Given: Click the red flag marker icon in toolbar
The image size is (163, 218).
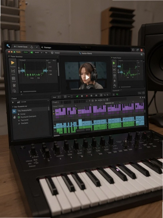Looking at the screenshot, I should coord(87,96).
